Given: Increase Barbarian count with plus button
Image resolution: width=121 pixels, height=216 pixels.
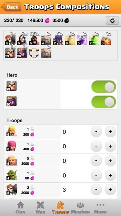Looking at the screenshot, I should coord(110,132).
